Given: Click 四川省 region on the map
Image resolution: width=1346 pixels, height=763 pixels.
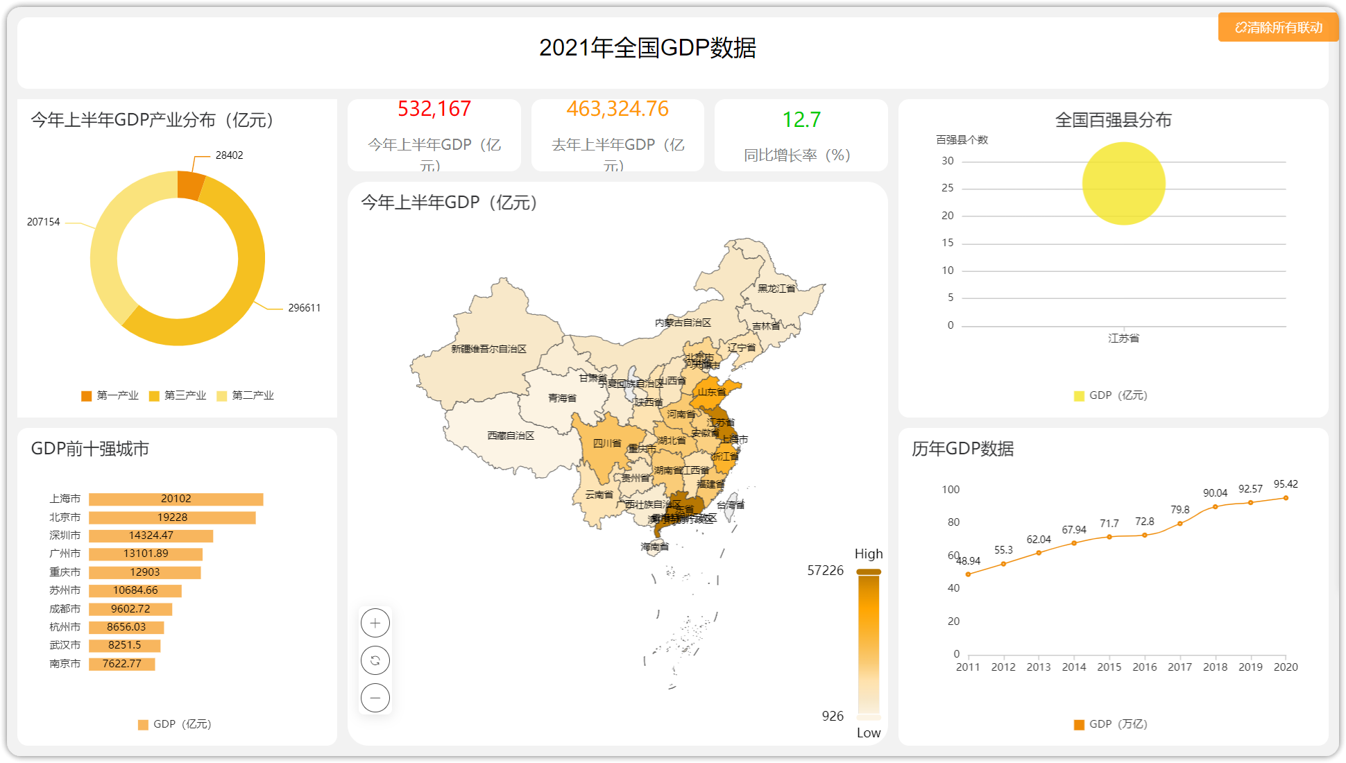Looking at the screenshot, I should [x=607, y=443].
